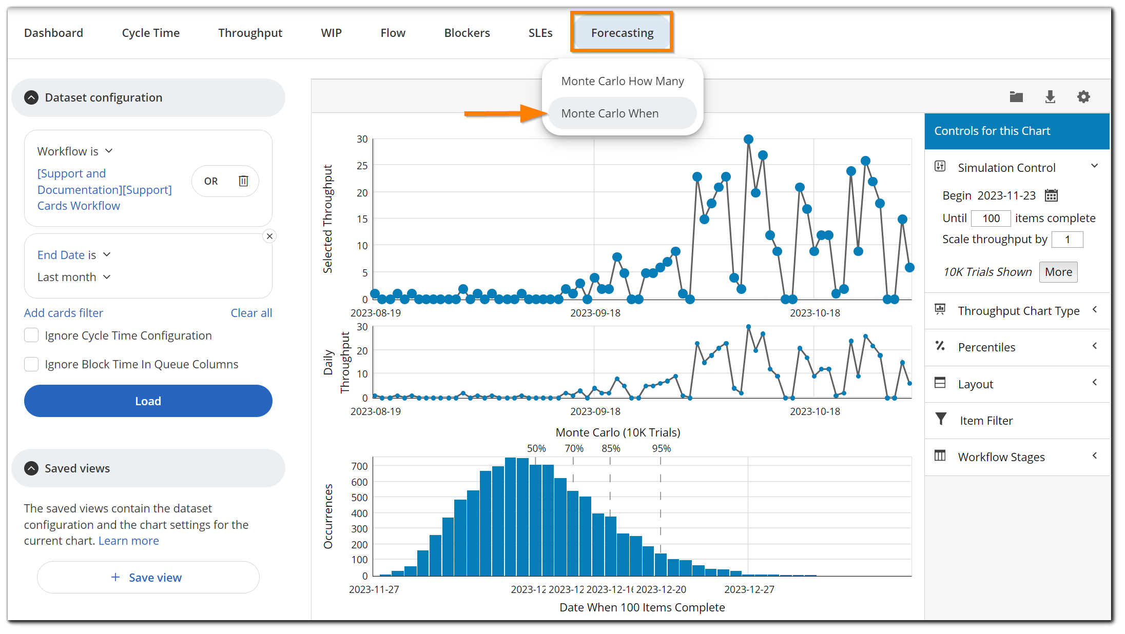The height and width of the screenshot is (634, 1125).
Task: Click the Workflow Stages columns icon
Action: point(941,457)
